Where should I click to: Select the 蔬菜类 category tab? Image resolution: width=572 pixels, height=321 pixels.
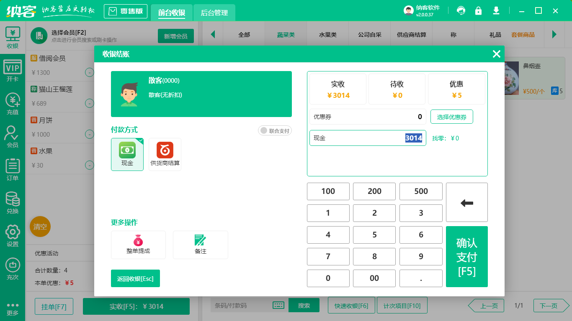pos(286,35)
